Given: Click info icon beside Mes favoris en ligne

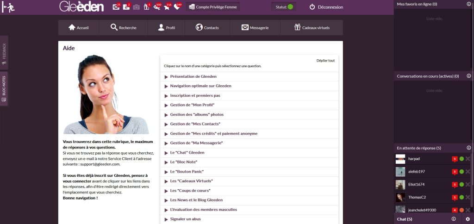Looking at the screenshot, I should coord(468,4).
